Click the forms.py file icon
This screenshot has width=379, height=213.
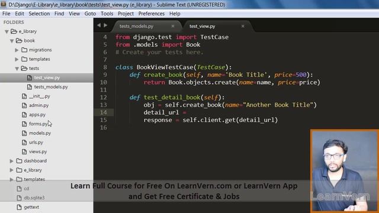click(24, 124)
